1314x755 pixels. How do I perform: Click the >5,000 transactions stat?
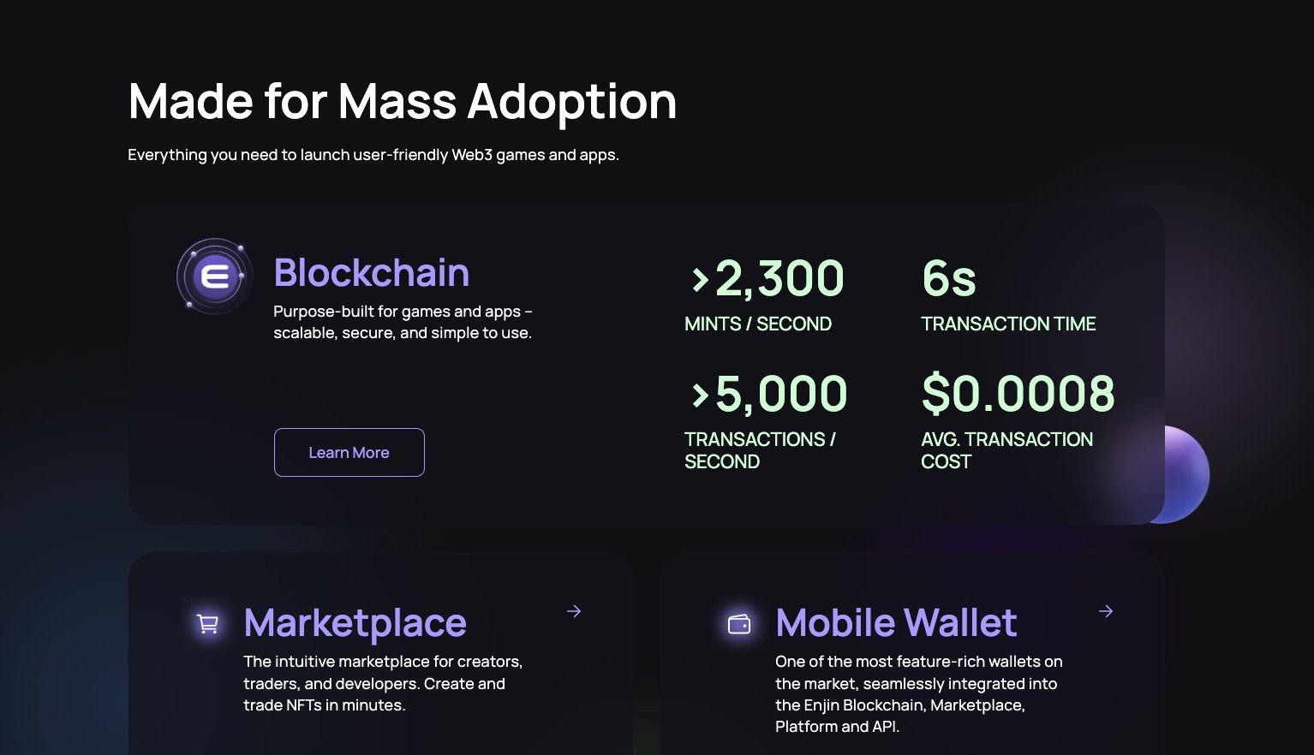click(769, 395)
